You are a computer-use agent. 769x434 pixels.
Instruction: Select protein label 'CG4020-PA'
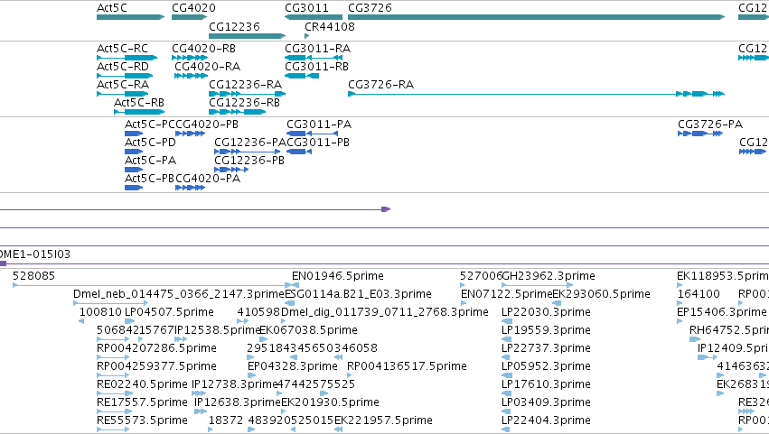click(208, 179)
